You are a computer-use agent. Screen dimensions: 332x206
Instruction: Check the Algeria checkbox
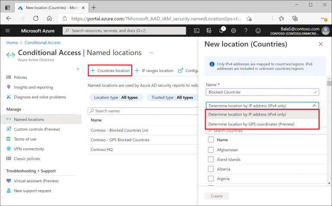(x=211, y=178)
